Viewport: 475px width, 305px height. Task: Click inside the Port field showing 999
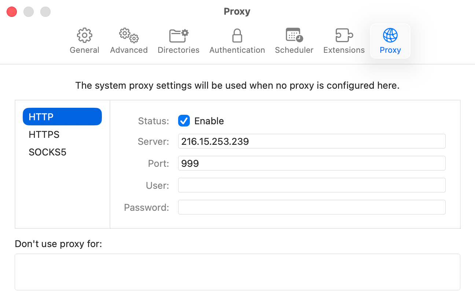[312, 163]
